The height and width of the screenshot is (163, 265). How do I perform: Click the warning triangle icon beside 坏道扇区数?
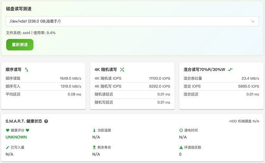tap(181, 148)
